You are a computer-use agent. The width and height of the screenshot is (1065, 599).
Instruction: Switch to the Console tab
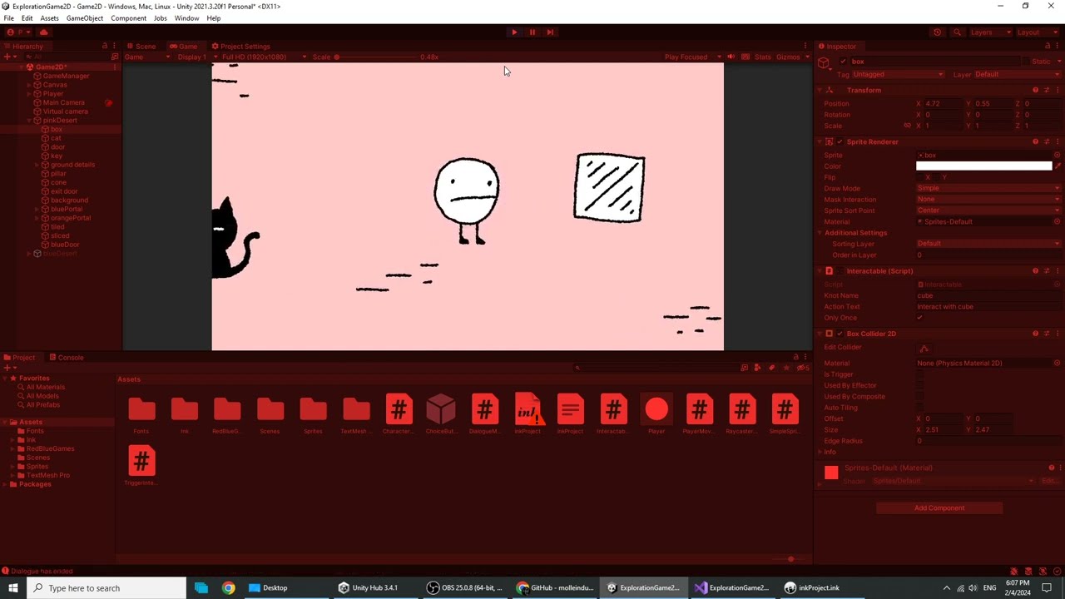[x=71, y=357]
